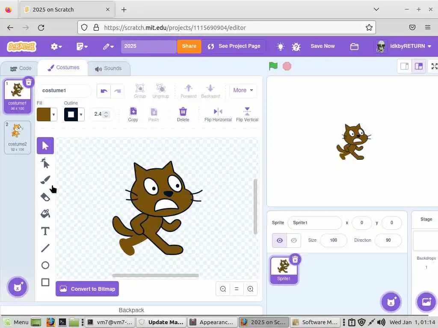Click Save Now
This screenshot has width=438, height=328.
click(x=323, y=46)
